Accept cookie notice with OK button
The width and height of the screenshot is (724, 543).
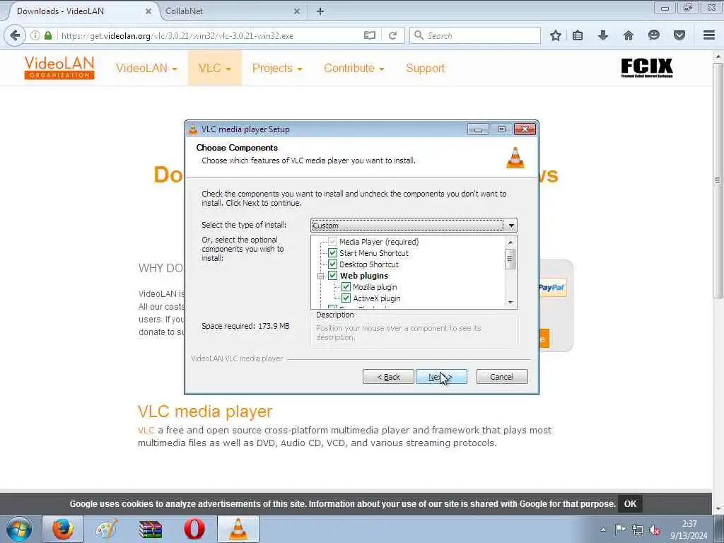(630, 503)
